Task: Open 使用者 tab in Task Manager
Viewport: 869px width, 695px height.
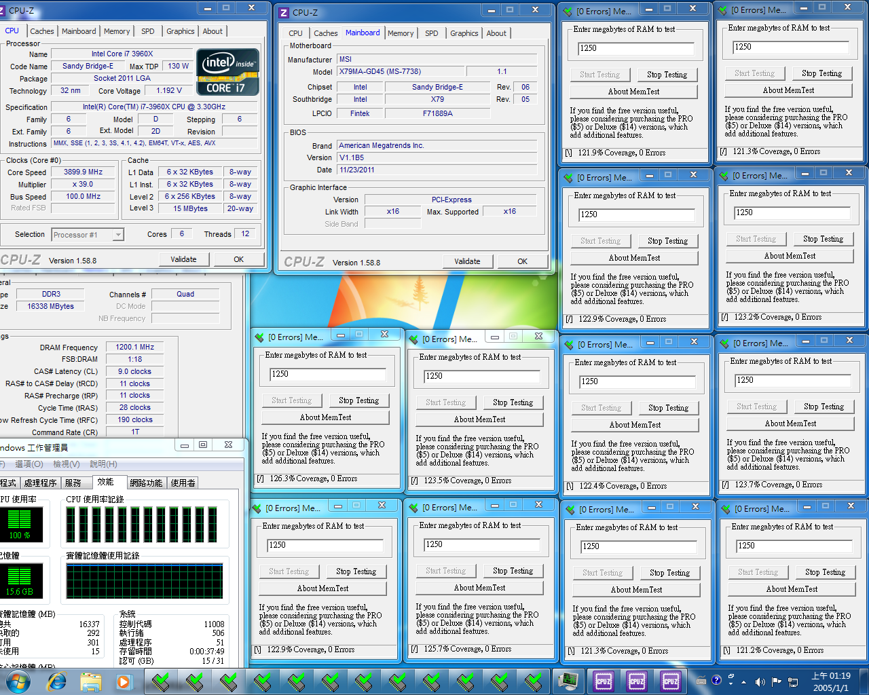Action: coord(183,483)
